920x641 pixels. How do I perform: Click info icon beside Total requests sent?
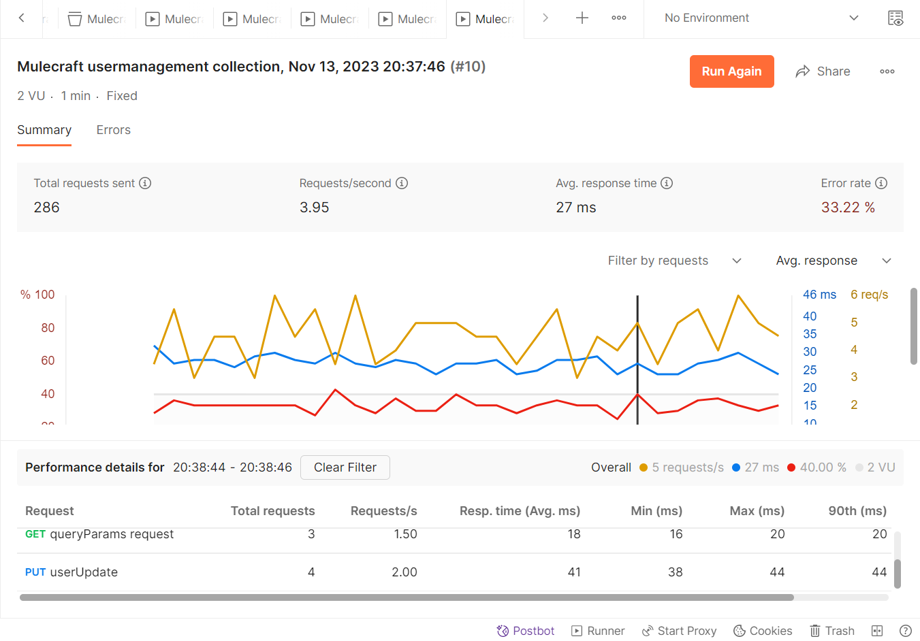coord(145,183)
